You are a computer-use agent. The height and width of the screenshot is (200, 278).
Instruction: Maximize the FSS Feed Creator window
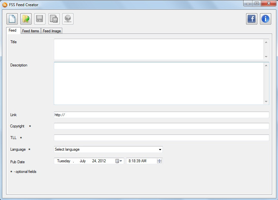[x=256, y=4]
